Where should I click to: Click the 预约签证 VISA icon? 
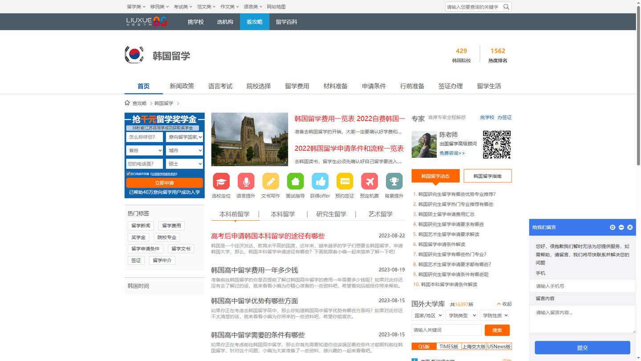click(345, 181)
